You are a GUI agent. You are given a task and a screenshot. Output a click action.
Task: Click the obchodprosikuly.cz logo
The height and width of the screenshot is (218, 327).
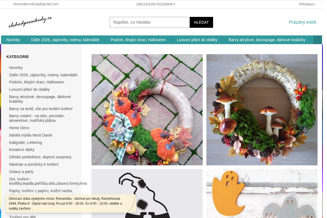(x=30, y=22)
